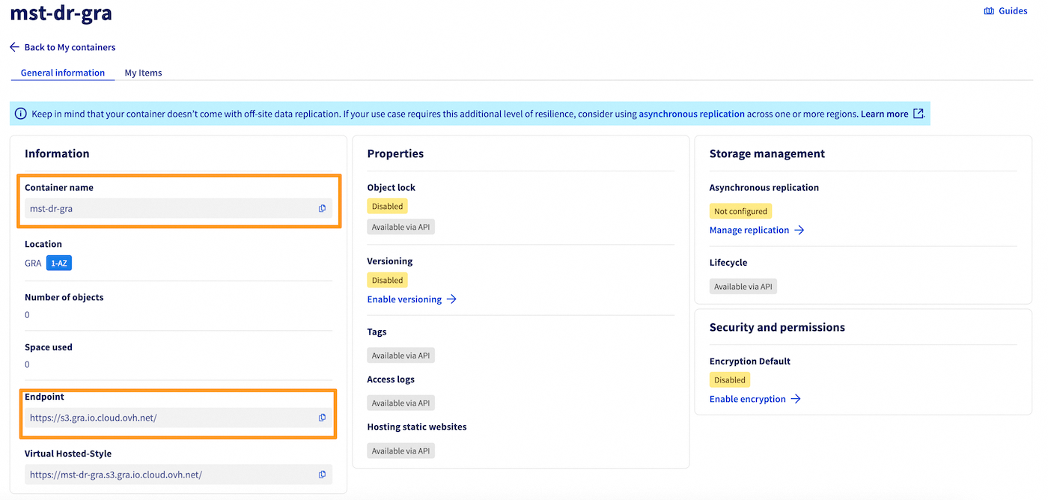
Task: Click the arrow next to Manage replication
Action: (799, 231)
